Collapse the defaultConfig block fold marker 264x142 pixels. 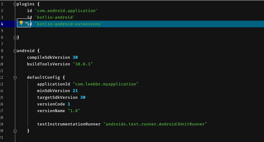(x=15, y=78)
